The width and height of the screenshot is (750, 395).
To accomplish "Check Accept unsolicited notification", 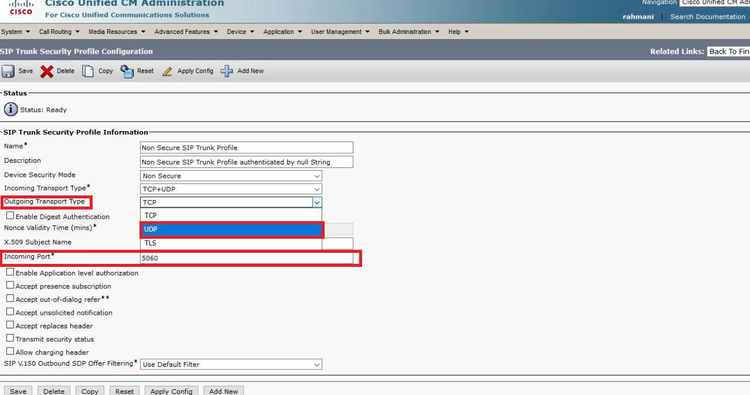I will click(x=10, y=312).
